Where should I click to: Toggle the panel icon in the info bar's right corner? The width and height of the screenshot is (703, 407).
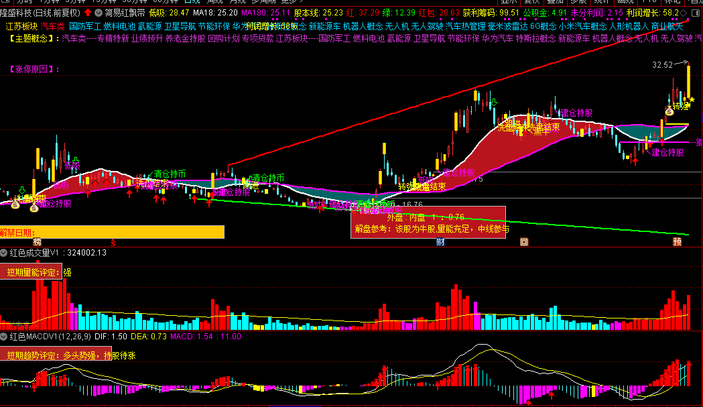point(696,13)
